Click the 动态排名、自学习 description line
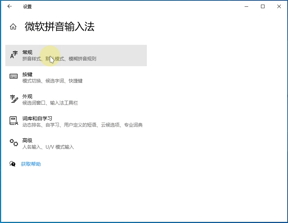The width and height of the screenshot is (288, 223). click(x=82, y=125)
